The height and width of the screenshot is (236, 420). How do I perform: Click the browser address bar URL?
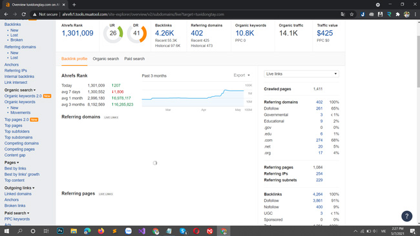point(143,14)
